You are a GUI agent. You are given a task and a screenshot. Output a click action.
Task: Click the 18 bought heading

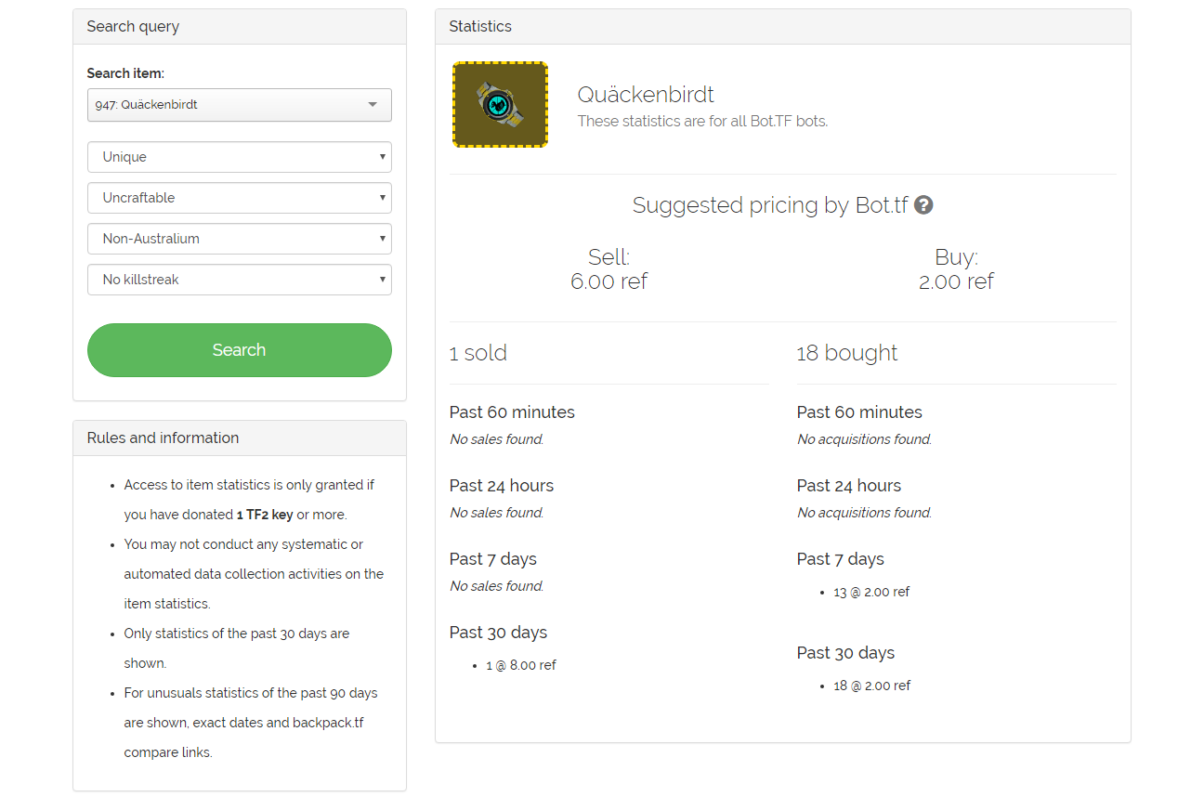847,353
